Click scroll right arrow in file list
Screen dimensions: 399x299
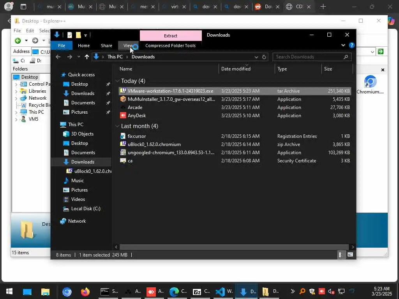pos(352,247)
